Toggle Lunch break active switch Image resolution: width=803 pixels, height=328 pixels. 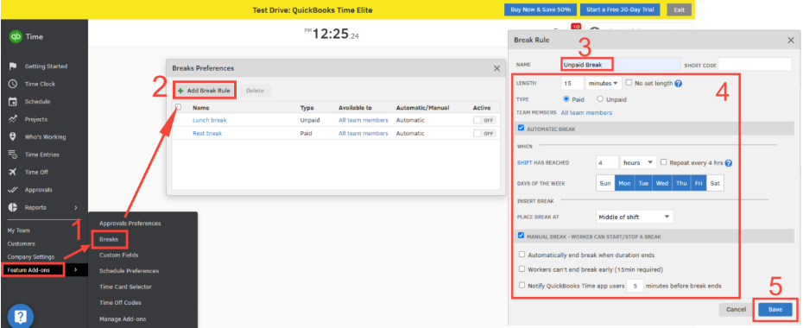pos(484,120)
